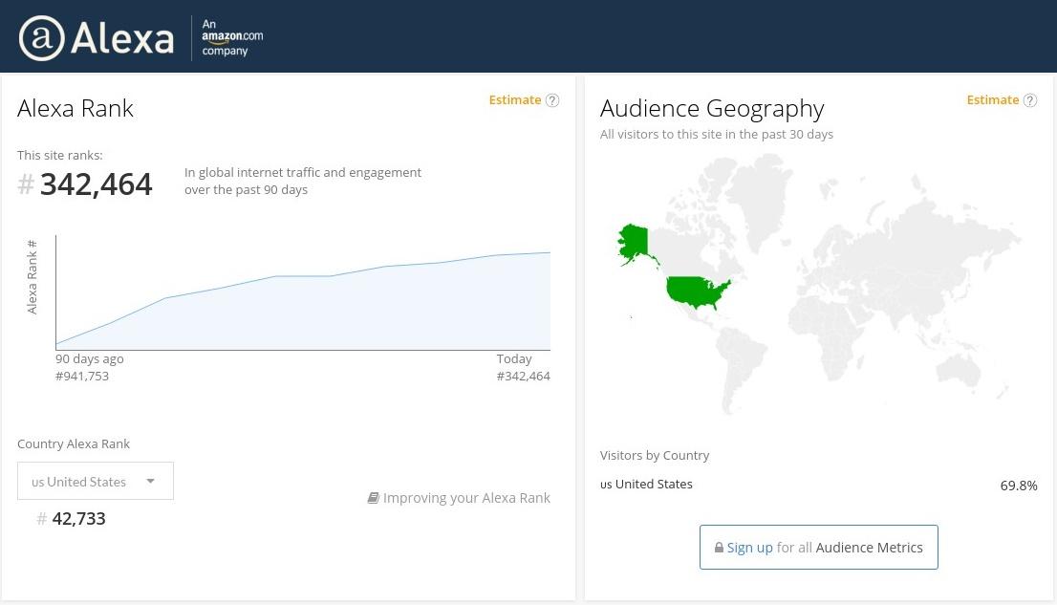
Task: Click the "#" symbol before the 342,464 rank
Action: click(x=26, y=184)
